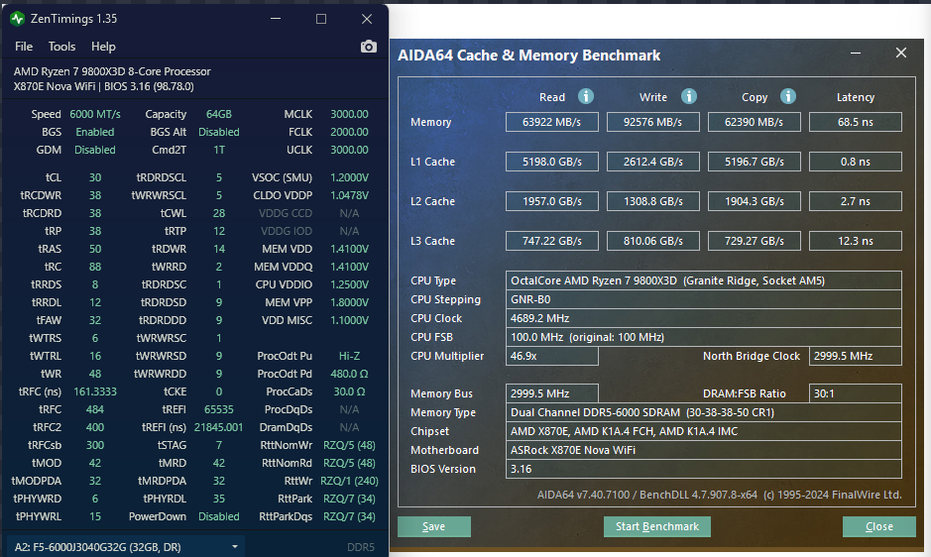Click the PowerDown Disabled value
The image size is (931, 557).
coord(219,516)
